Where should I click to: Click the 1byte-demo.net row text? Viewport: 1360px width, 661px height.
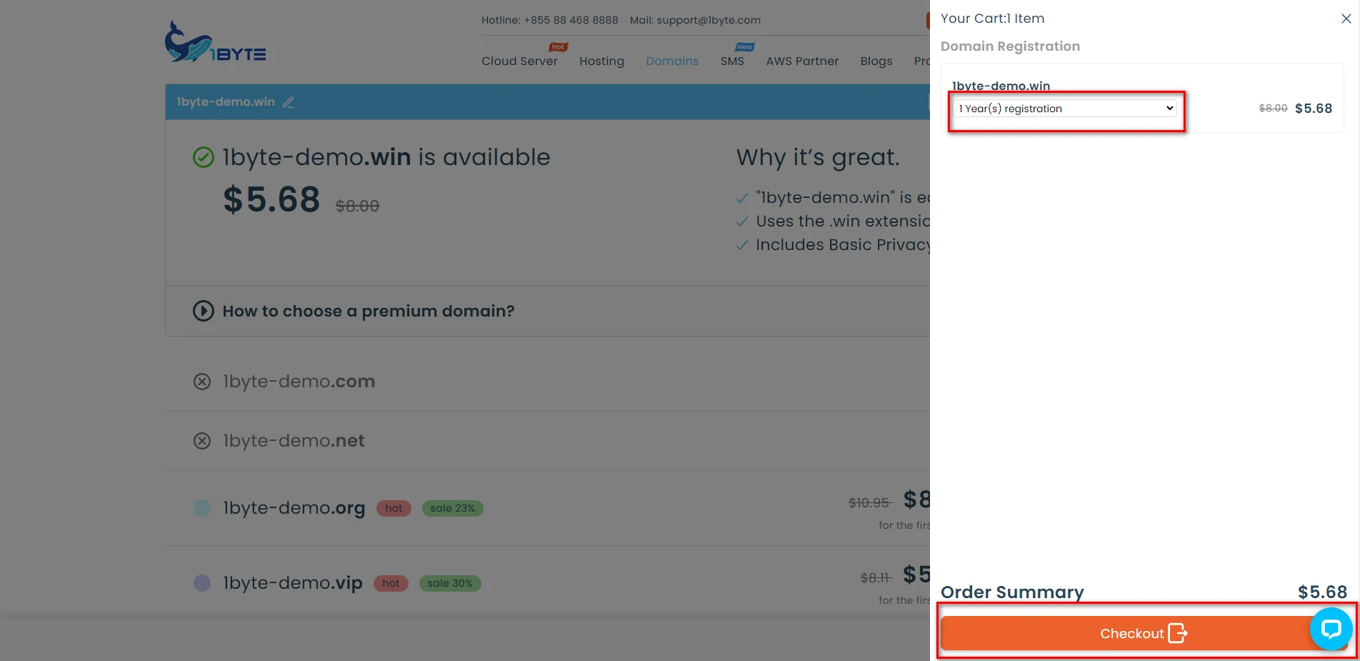click(294, 441)
